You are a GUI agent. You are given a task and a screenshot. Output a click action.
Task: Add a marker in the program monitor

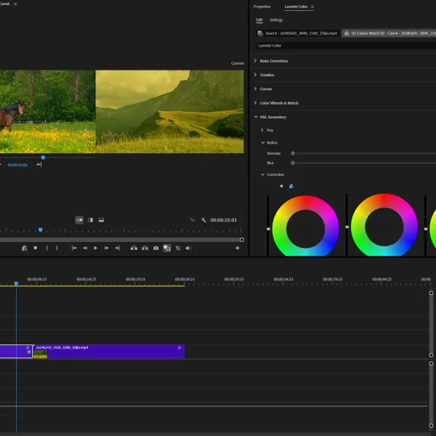[x=36, y=248]
